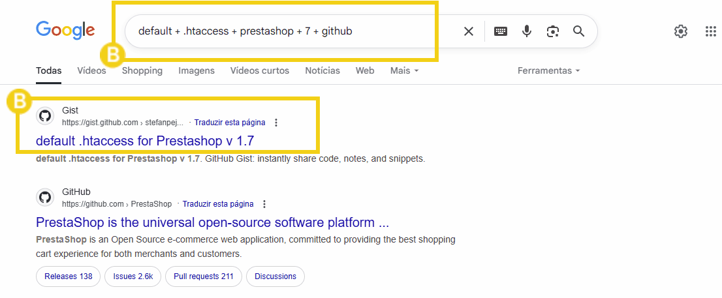
Task: Open the Pull requests 211 chip
Action: pyautogui.click(x=204, y=276)
